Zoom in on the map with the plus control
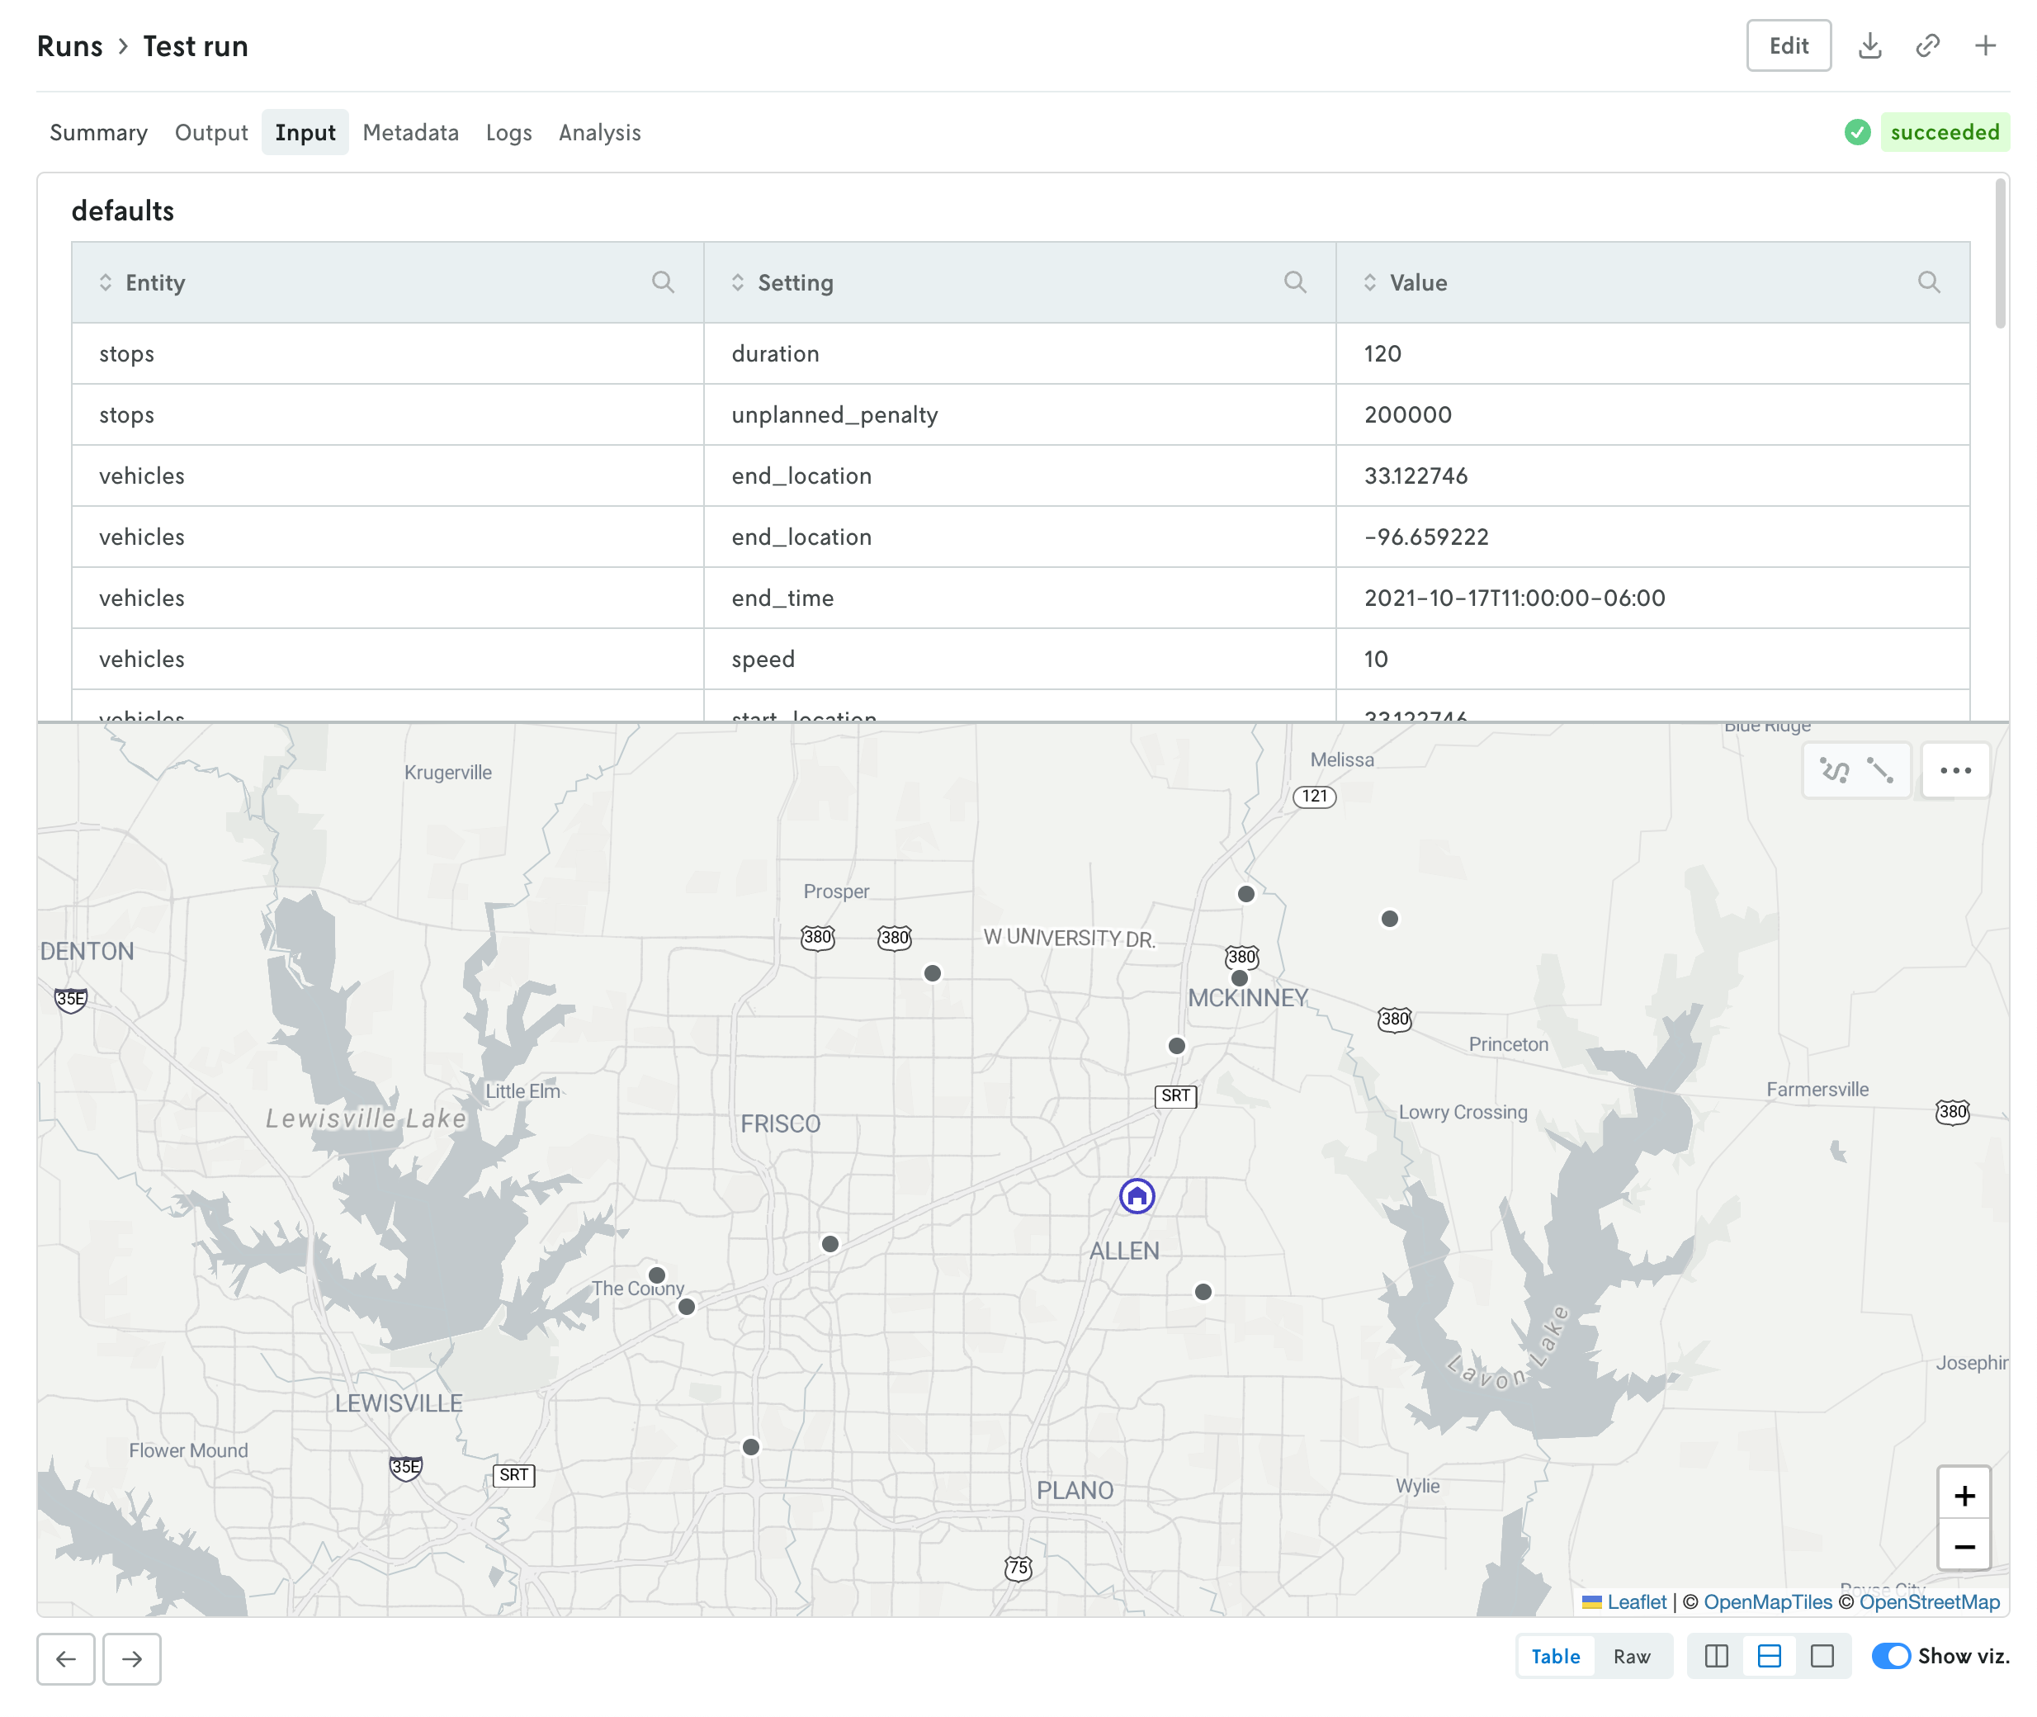The image size is (2037, 1717). pyautogui.click(x=1965, y=1495)
